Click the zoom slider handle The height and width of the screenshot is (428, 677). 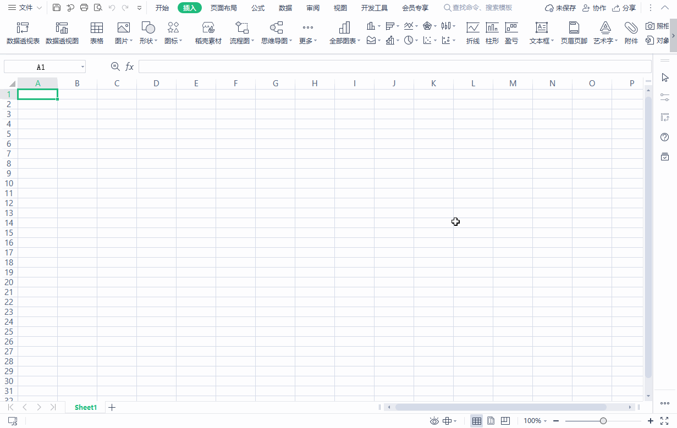tap(603, 421)
